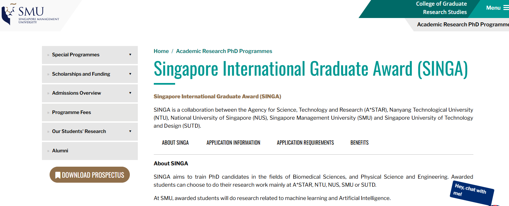Click the Academic Research PhD Programmes header label

tap(463, 24)
